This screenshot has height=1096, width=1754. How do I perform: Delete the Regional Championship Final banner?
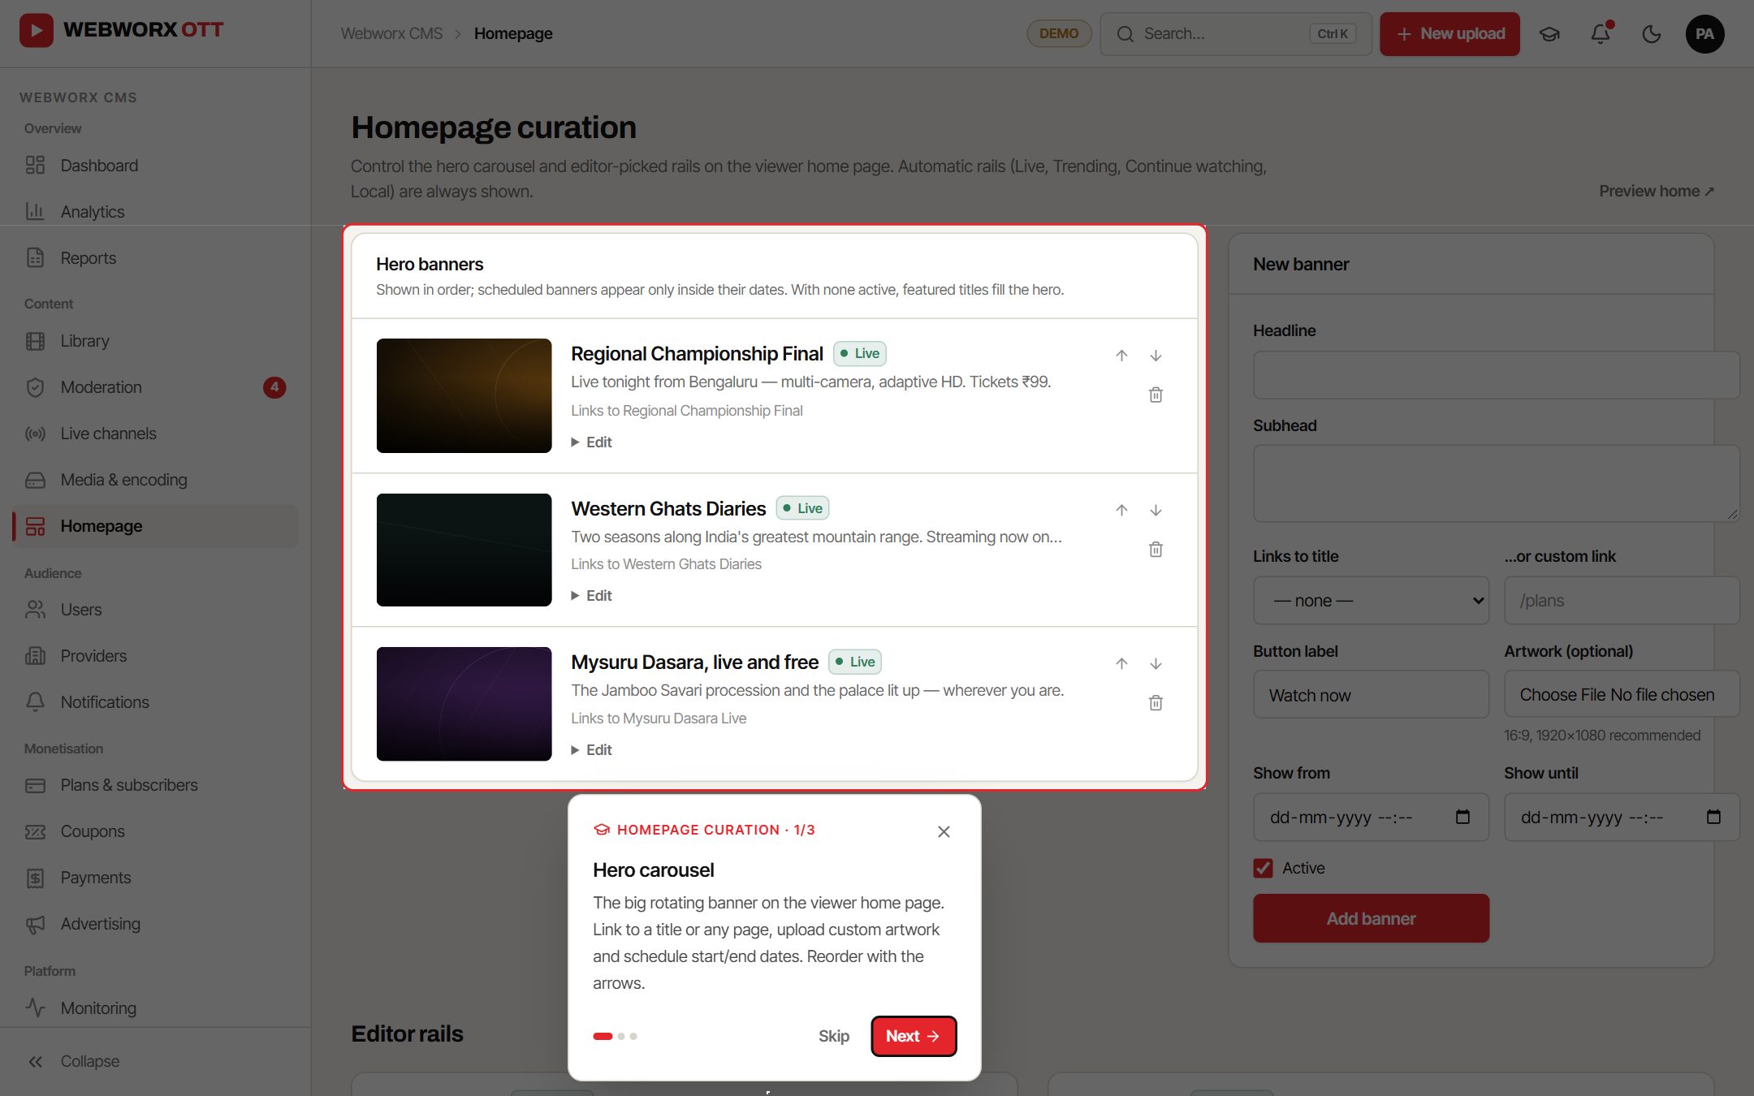pos(1156,395)
